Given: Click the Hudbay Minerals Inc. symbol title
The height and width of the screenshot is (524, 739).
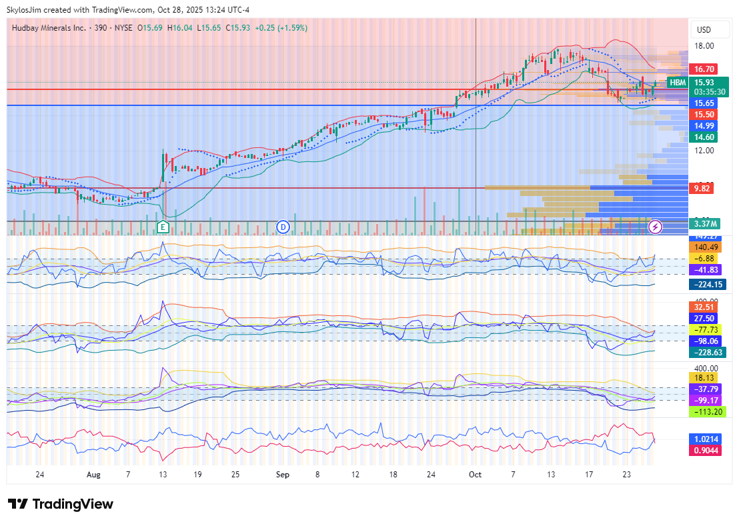Looking at the screenshot, I should 49,28.
